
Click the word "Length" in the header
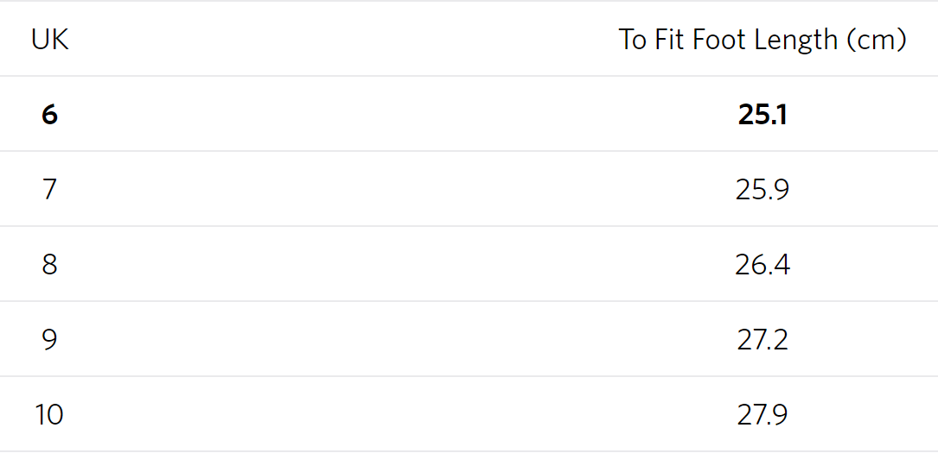coord(794,40)
